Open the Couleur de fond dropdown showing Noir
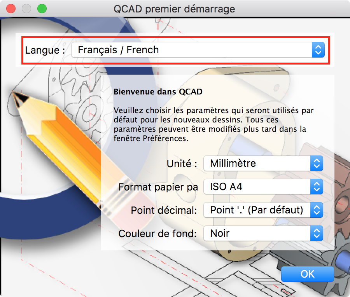Image resolution: width=350 pixels, height=297 pixels. click(257, 234)
